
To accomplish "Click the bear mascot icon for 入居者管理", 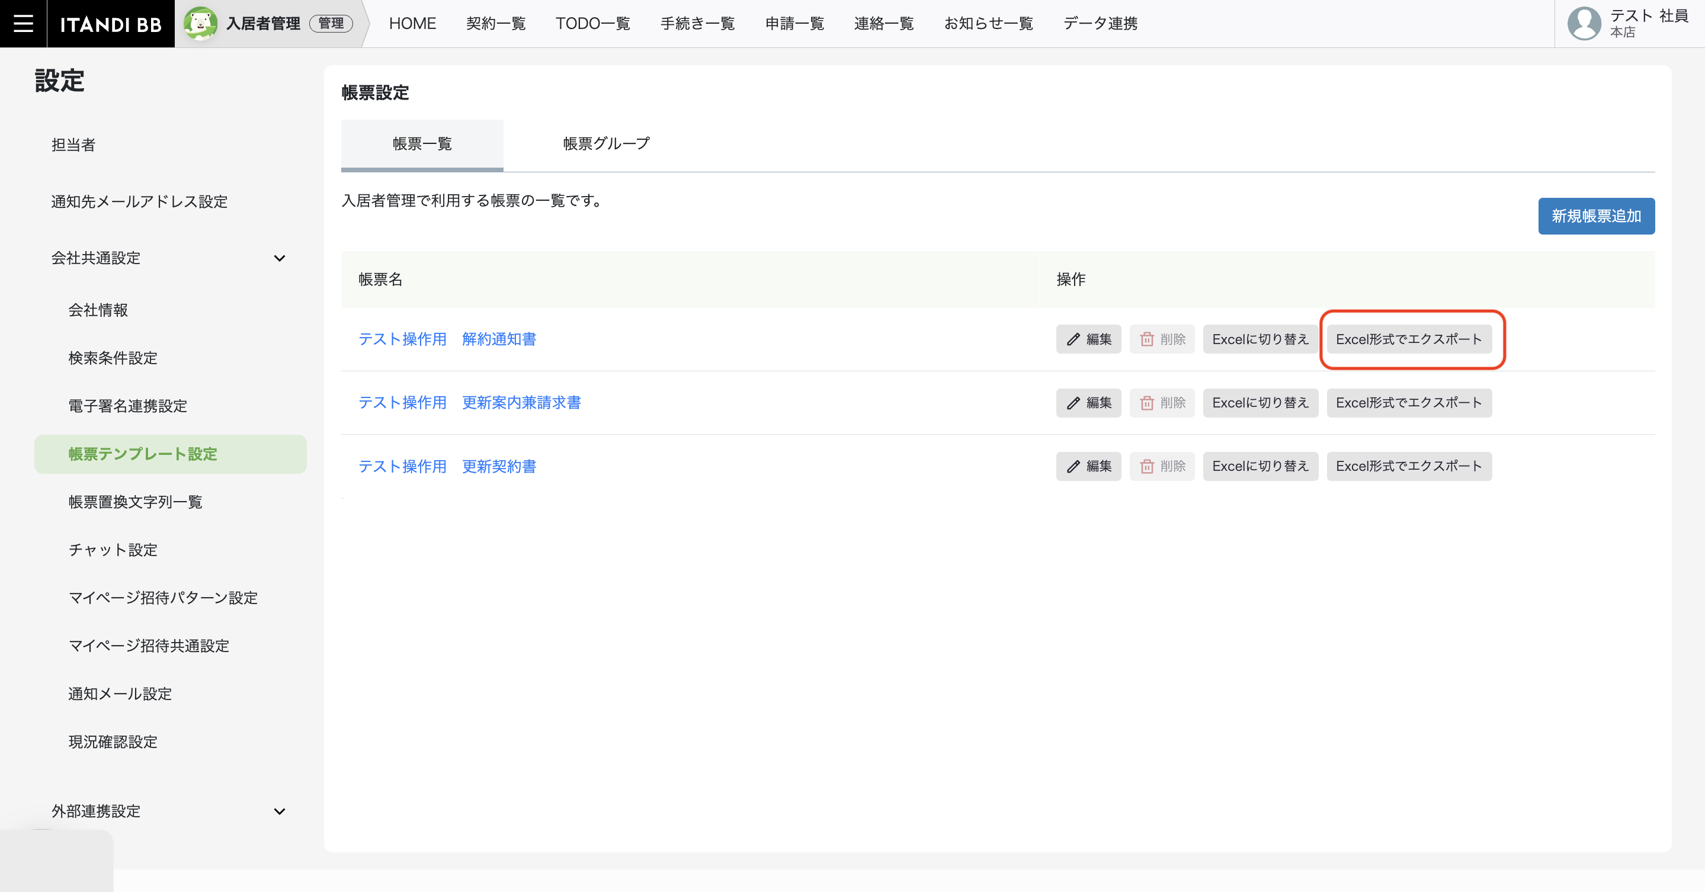I will [200, 24].
